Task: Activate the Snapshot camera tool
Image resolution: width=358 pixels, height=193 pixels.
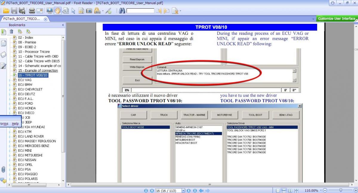Action: pyautogui.click(x=89, y=11)
